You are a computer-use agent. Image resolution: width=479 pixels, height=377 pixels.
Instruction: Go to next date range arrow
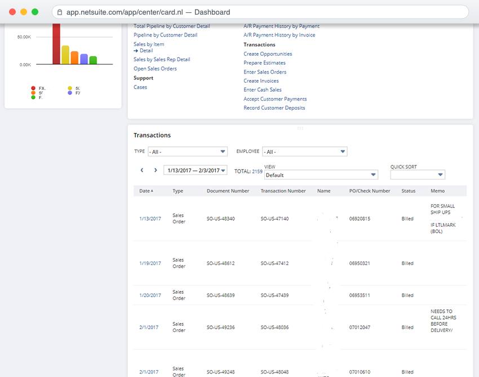[156, 170]
